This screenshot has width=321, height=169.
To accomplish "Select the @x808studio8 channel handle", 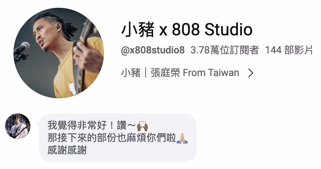I will point(153,50).
